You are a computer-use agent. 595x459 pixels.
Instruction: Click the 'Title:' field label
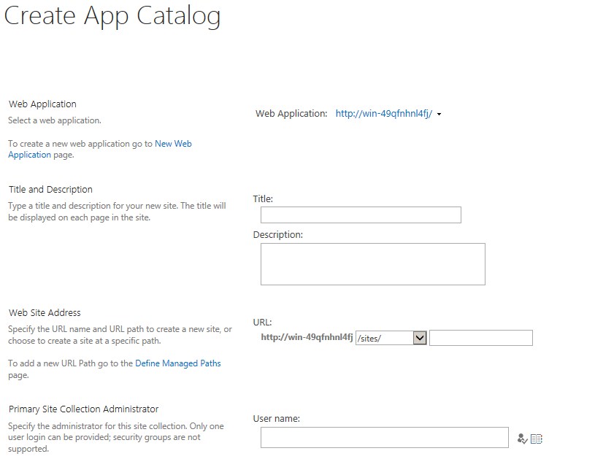pos(263,198)
